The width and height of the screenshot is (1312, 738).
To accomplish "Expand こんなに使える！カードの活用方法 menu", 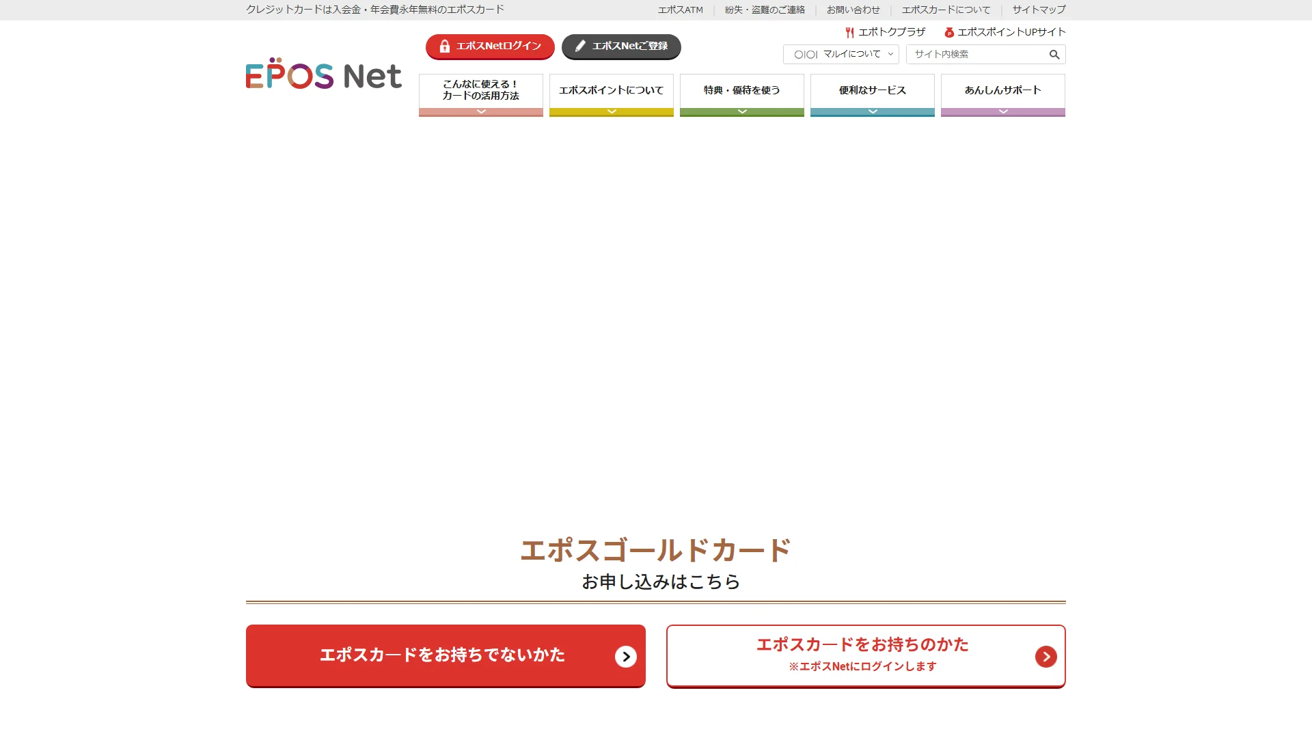I will click(481, 95).
